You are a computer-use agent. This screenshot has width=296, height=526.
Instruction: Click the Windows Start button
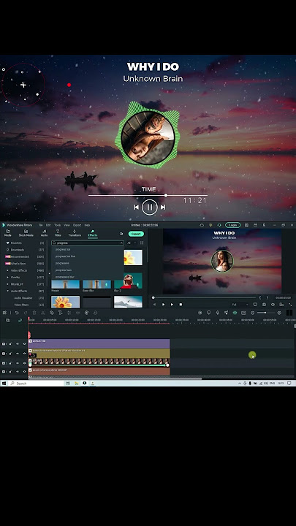click(x=4, y=383)
